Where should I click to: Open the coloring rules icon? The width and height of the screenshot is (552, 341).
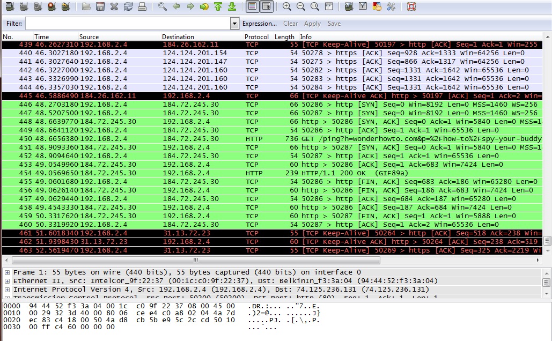click(x=377, y=6)
